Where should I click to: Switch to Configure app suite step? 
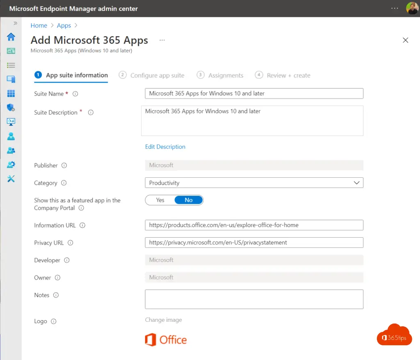pos(152,75)
